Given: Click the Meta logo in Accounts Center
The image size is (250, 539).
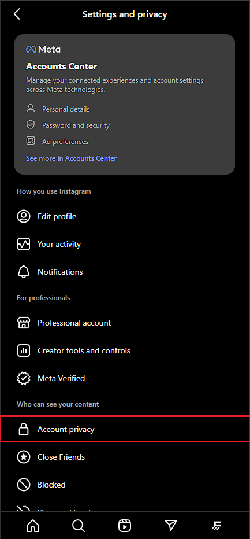Looking at the screenshot, I should click(43, 50).
